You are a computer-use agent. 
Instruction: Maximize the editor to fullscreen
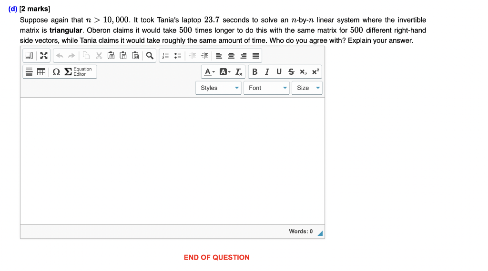pos(44,56)
